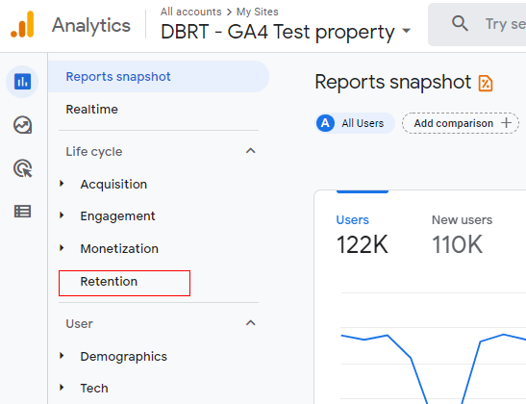
Task: Click the search magnifier icon
Action: click(x=460, y=24)
